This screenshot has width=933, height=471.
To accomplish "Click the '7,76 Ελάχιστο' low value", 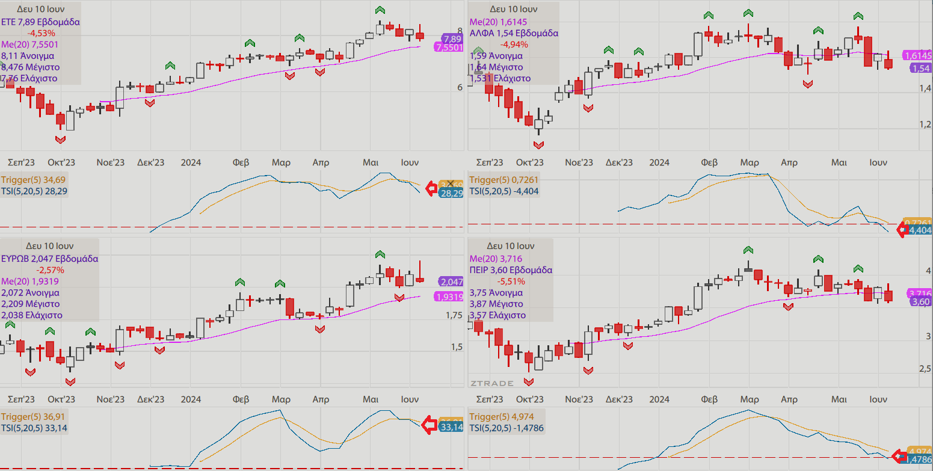I will point(29,78).
